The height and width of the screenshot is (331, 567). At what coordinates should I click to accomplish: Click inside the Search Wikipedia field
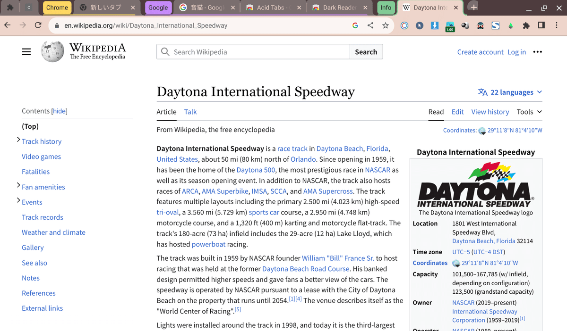pyautogui.click(x=253, y=52)
